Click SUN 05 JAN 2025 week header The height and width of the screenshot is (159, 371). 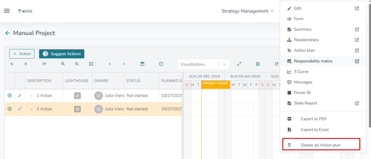tap(245, 76)
